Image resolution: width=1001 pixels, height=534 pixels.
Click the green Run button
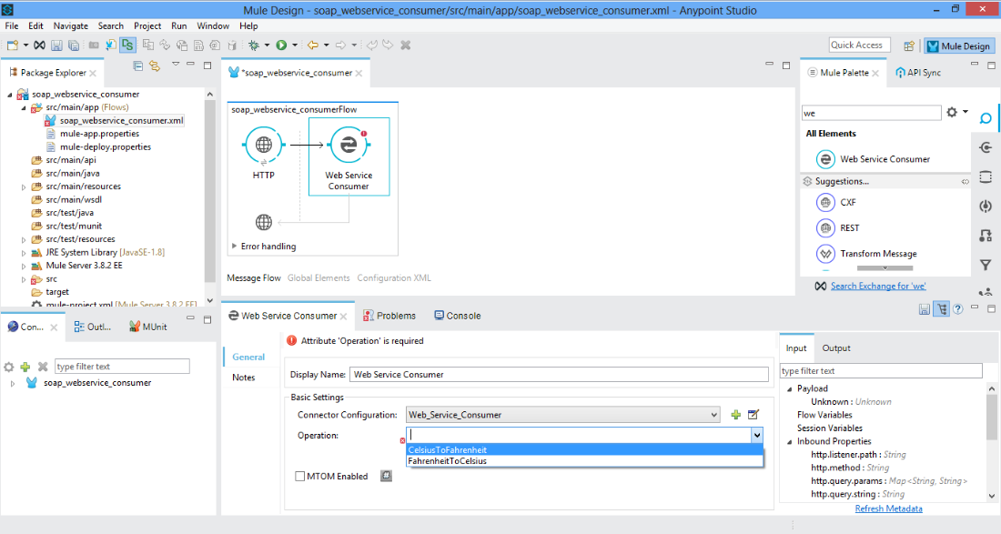[281, 45]
